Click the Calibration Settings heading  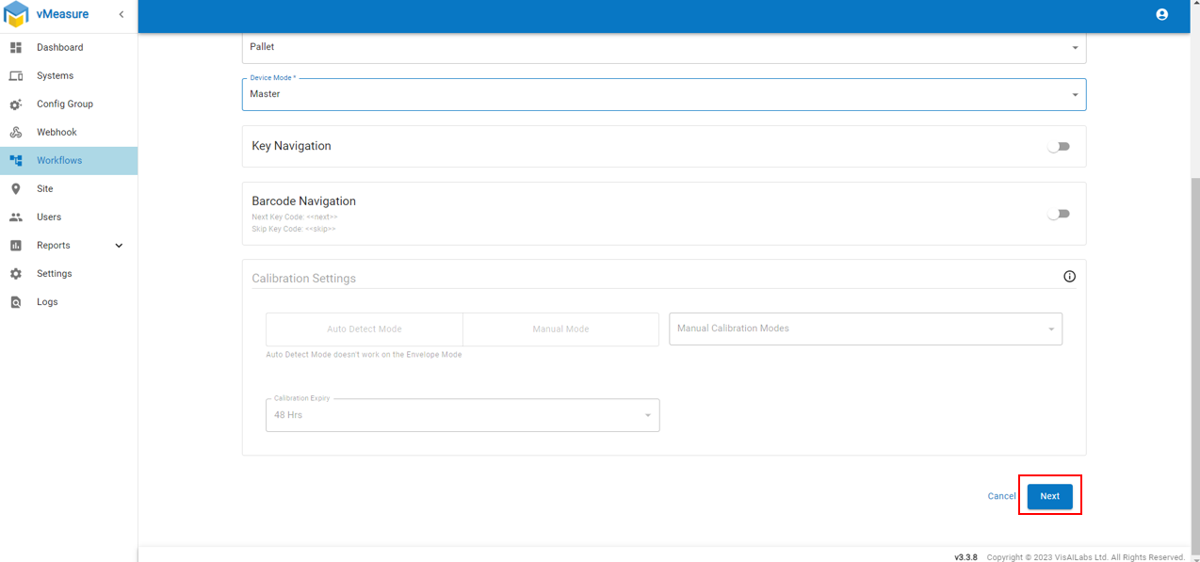pyautogui.click(x=303, y=279)
